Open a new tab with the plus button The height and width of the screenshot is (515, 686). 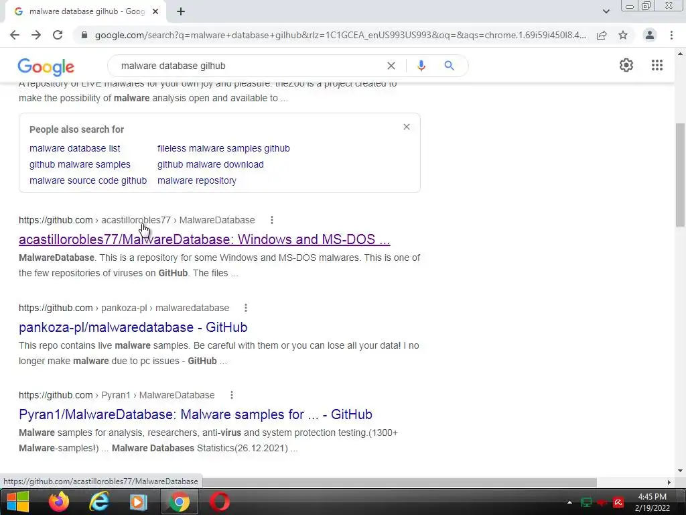181,11
